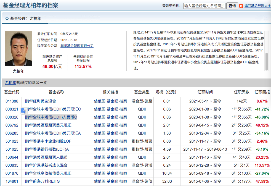Open the 尤柏年 link in the fund list header
This screenshot has height=186, width=271.
10,83
